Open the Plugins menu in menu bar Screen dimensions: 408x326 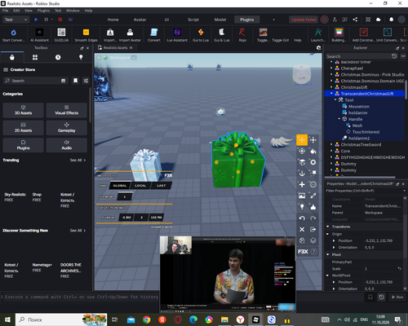click(43, 11)
